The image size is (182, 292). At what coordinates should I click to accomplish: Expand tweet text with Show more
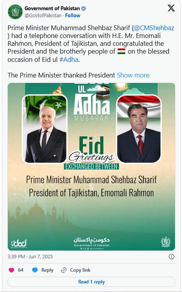click(133, 75)
